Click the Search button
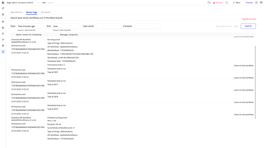Viewport: 264px width, 148px height. pos(248,26)
